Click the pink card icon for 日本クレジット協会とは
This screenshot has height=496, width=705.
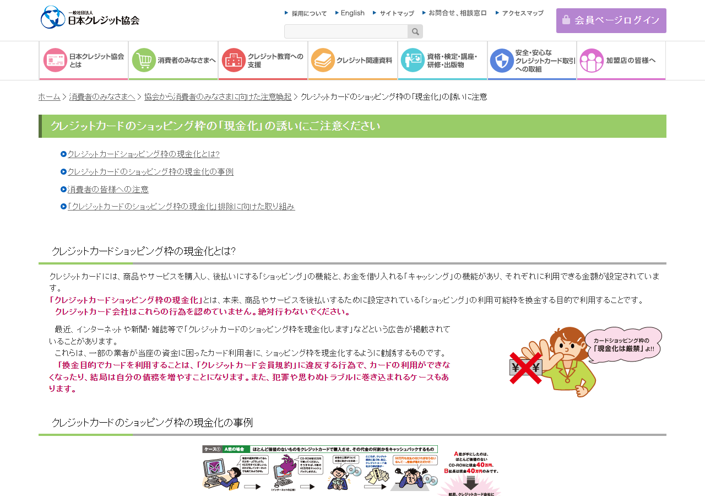[x=55, y=60]
